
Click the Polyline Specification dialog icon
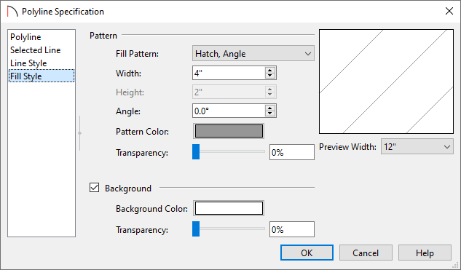pyautogui.click(x=12, y=12)
